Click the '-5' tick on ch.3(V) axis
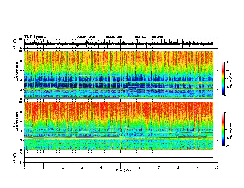 click(x=21, y=163)
